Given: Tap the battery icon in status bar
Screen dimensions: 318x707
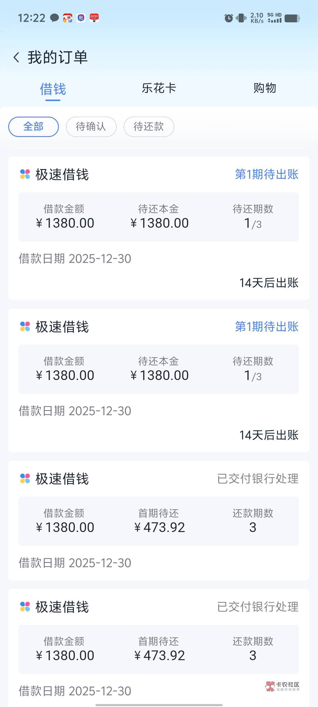Looking at the screenshot, I should (292, 18).
